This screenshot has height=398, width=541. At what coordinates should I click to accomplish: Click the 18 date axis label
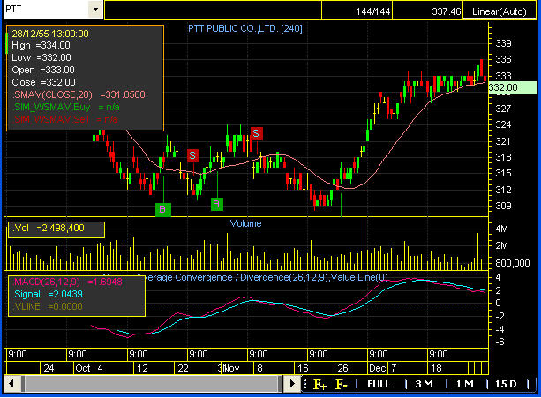click(x=436, y=368)
